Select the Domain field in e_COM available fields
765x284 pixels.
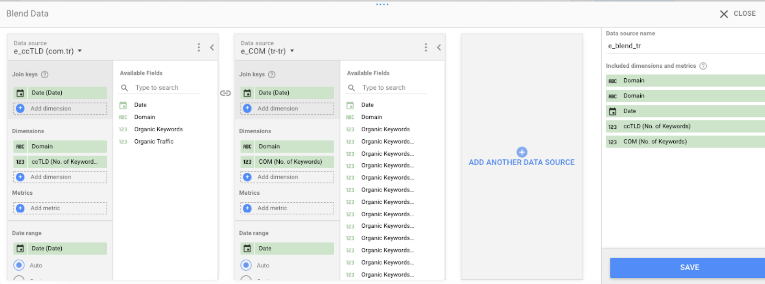point(372,117)
